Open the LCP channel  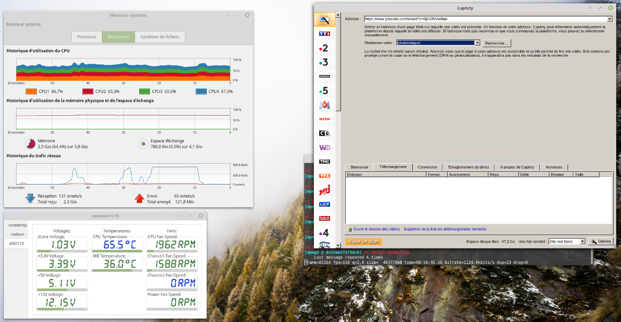point(325,204)
